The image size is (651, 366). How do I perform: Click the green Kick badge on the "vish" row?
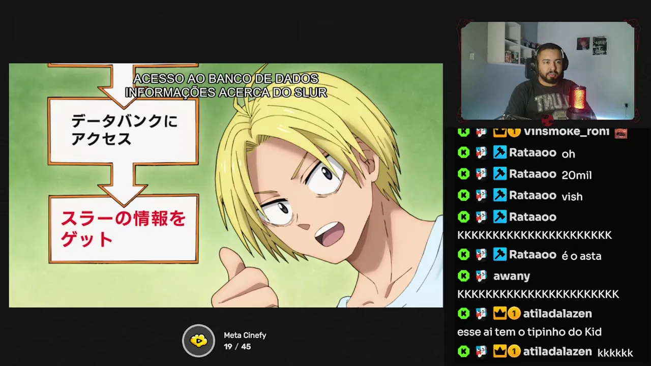pos(463,195)
